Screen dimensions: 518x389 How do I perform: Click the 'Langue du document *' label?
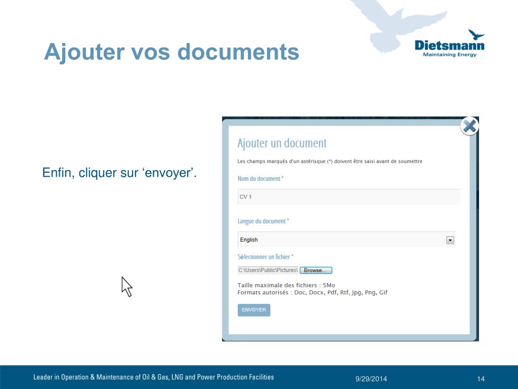pyautogui.click(x=263, y=221)
